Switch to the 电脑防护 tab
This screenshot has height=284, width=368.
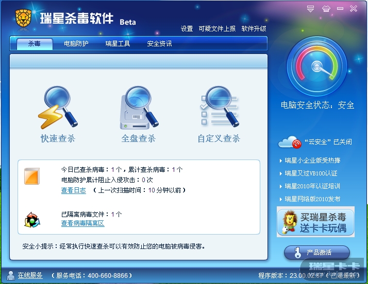(x=76, y=44)
